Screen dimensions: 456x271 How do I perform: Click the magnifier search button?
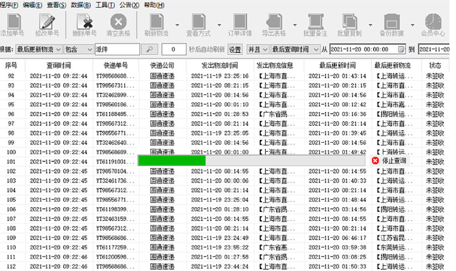click(x=149, y=50)
